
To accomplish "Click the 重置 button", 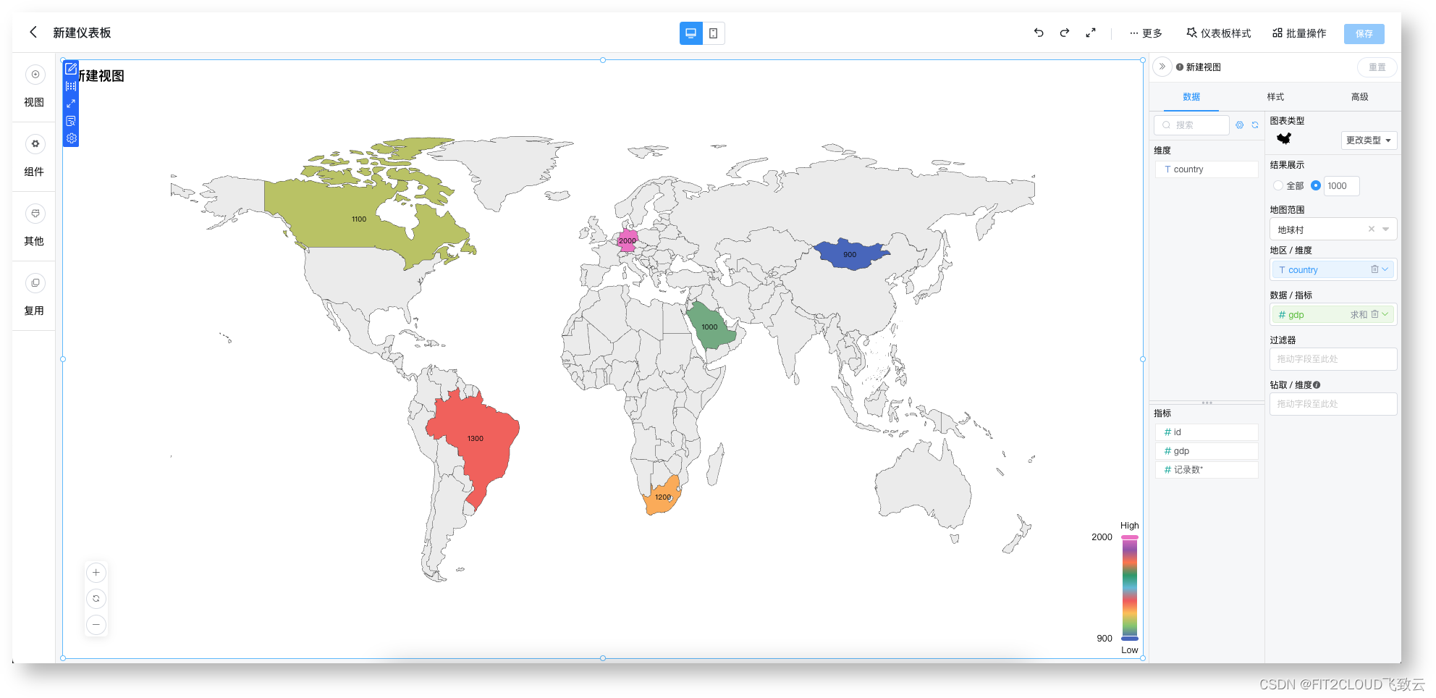I will [x=1377, y=67].
